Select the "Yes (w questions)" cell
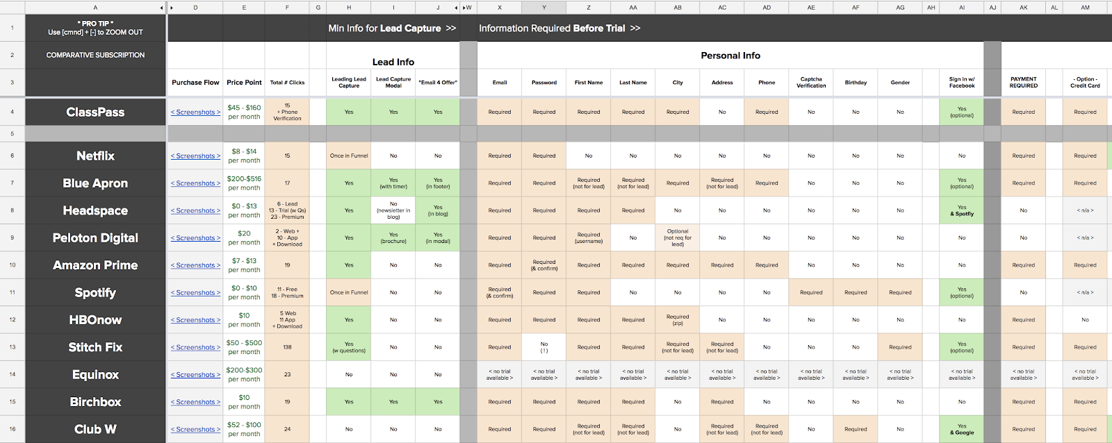Viewport: 1112px width, 443px height. click(x=349, y=347)
